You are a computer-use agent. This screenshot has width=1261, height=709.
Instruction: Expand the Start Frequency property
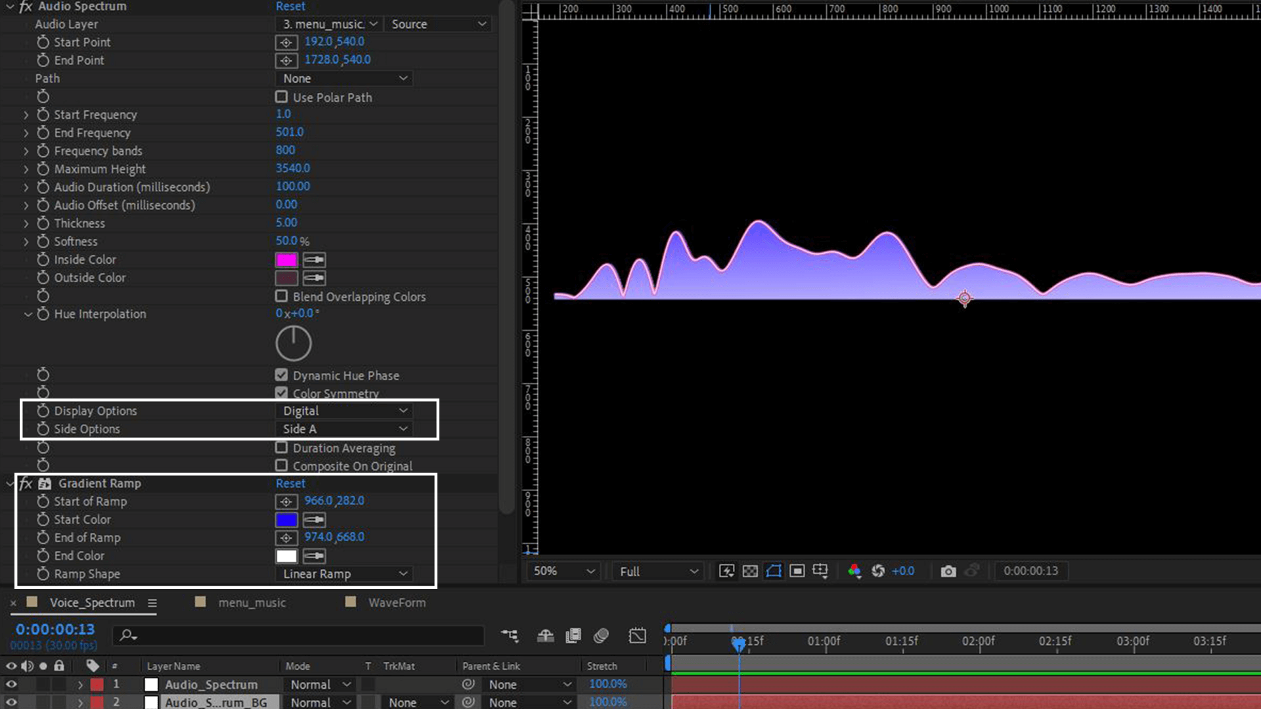26,114
